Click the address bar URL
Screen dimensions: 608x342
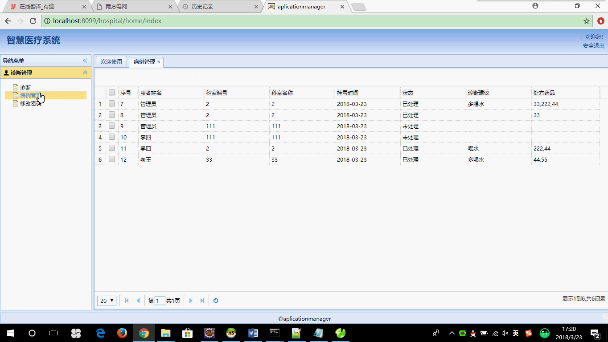click(107, 21)
